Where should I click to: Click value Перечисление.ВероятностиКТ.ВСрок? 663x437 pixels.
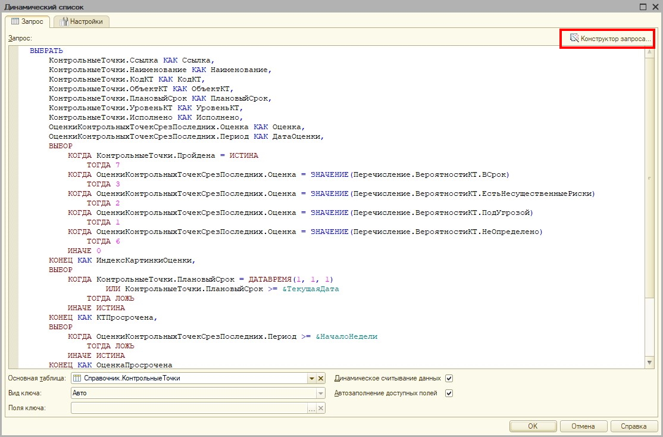click(x=431, y=174)
